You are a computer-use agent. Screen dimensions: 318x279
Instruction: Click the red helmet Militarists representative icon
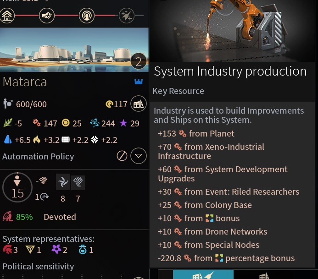[x=7, y=250]
